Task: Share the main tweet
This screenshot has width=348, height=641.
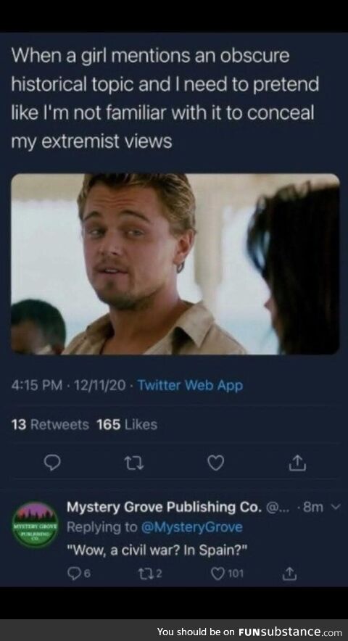Action: point(297,462)
